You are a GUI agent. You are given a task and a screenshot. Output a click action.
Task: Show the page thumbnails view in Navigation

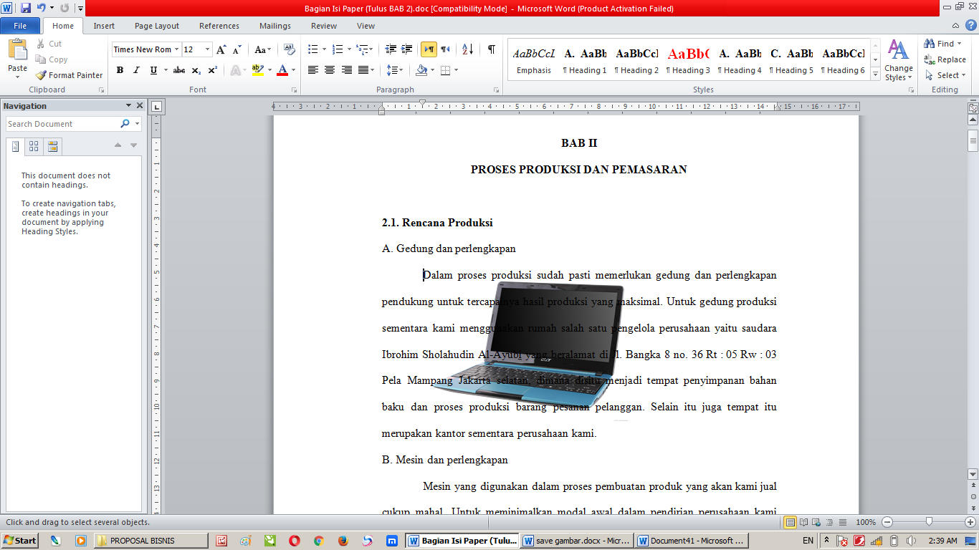point(34,147)
